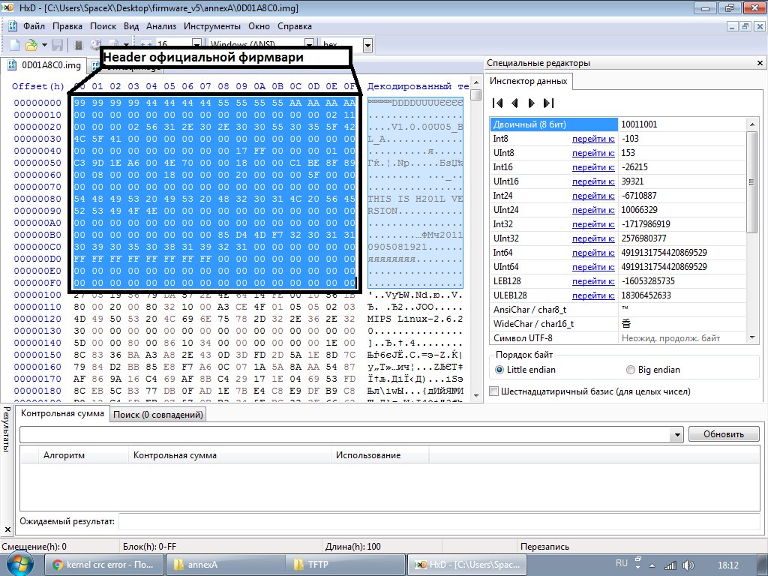Open the checksum algorithm combo box dropdown
This screenshot has height=576, width=768.
click(677, 434)
